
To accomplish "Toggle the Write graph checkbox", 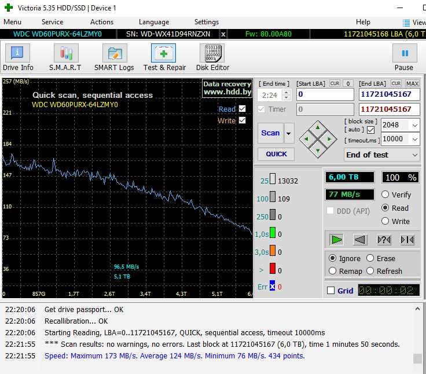I will pyautogui.click(x=242, y=120).
